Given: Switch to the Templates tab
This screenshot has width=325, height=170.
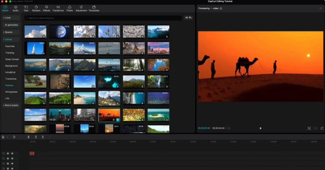Looking at the screenshot, I should [x=94, y=8].
